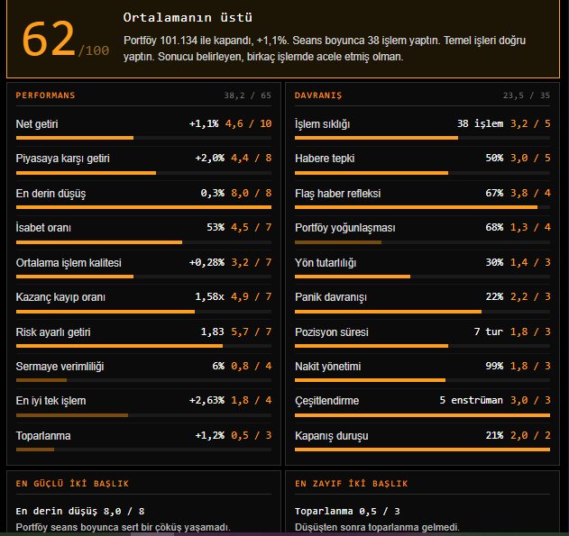569x536 pixels.
Task: Click the 68% concentration value
Action: coord(494,227)
